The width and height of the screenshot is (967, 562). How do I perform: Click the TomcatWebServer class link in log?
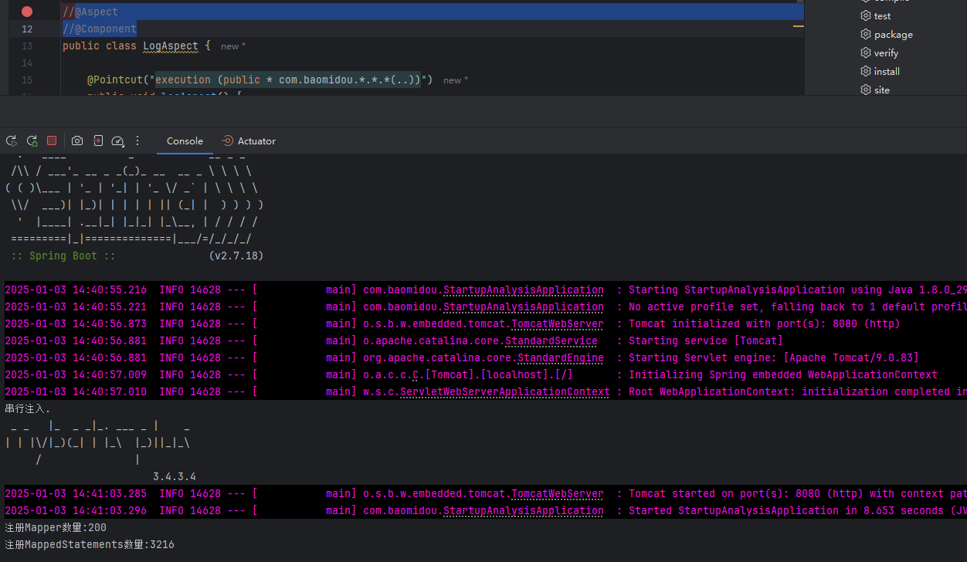click(557, 324)
